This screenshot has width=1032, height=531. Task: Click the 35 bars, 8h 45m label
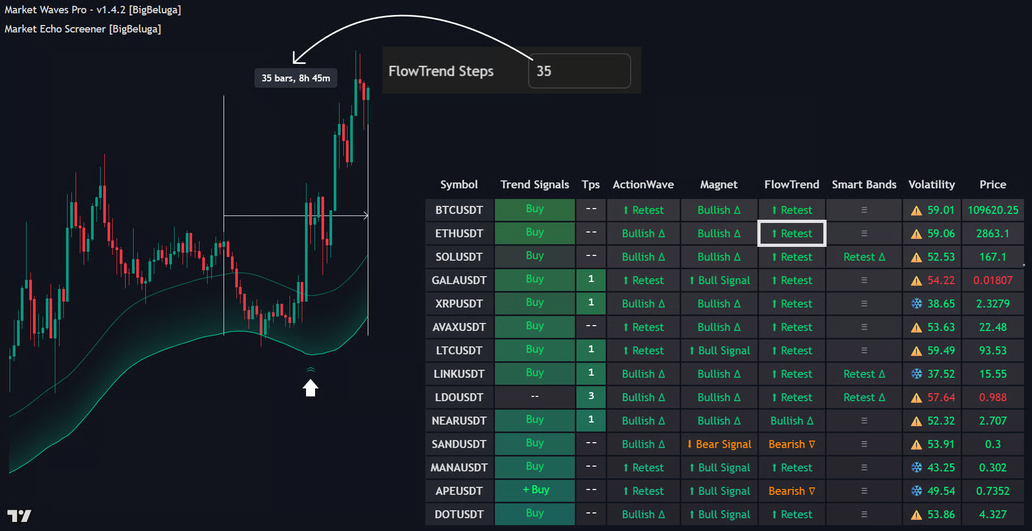click(295, 78)
